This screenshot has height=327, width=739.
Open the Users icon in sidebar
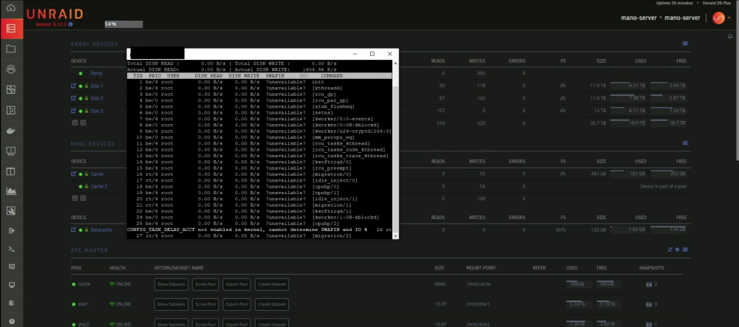(11, 69)
